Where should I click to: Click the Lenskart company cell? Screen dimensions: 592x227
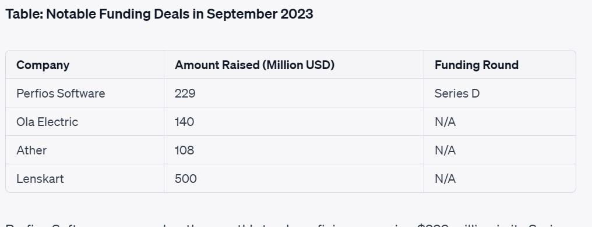pos(40,178)
